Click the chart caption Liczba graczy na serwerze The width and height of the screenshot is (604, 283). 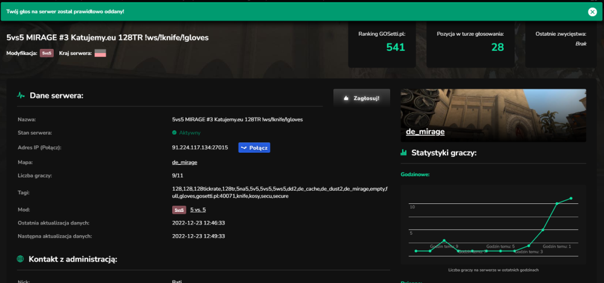pos(493,270)
